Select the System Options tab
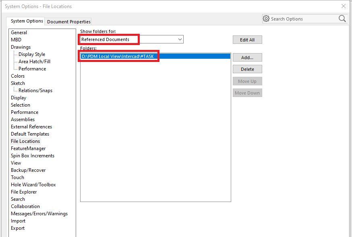Screen dimensions: 352x237 pyautogui.click(x=27, y=21)
